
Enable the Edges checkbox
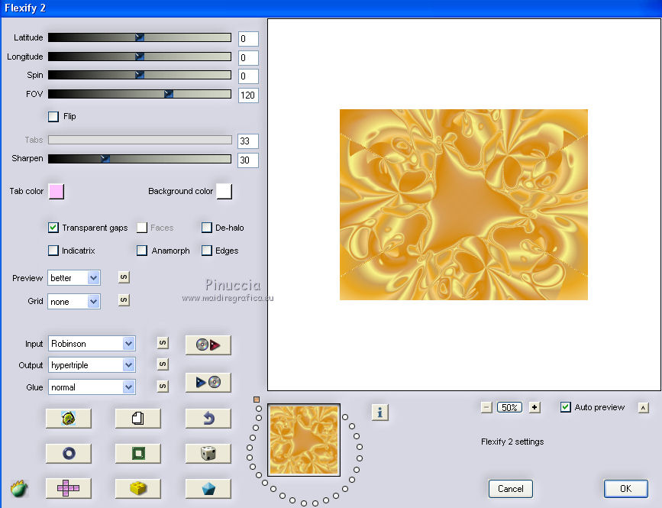click(x=206, y=251)
